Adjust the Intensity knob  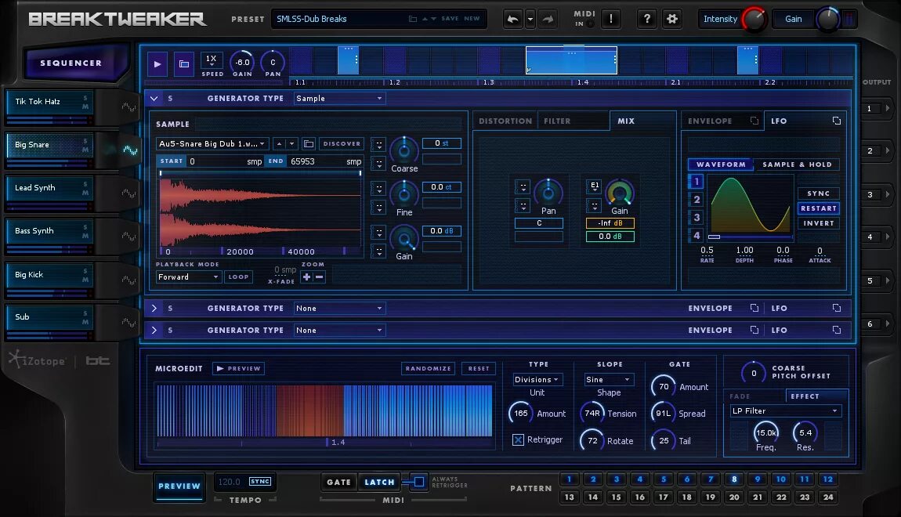point(754,19)
